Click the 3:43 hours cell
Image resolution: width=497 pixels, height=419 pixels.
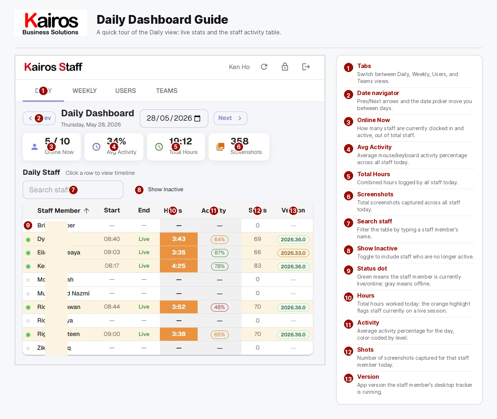(x=179, y=239)
